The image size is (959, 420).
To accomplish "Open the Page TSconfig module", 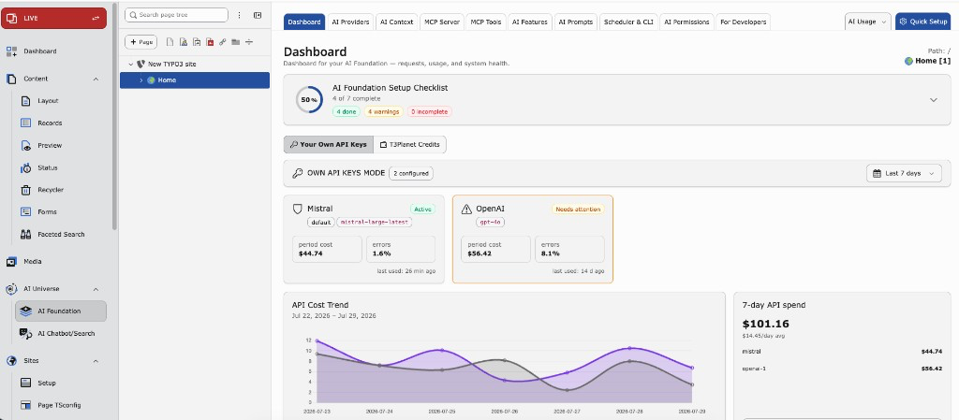I will click(x=60, y=405).
